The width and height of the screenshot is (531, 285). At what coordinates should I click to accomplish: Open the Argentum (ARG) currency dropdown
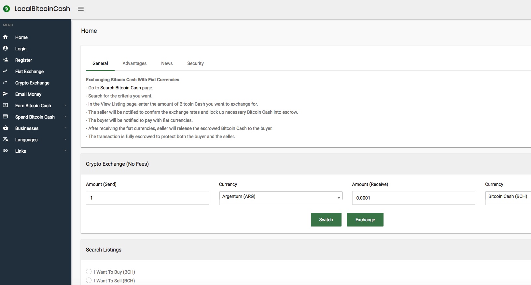(x=281, y=198)
